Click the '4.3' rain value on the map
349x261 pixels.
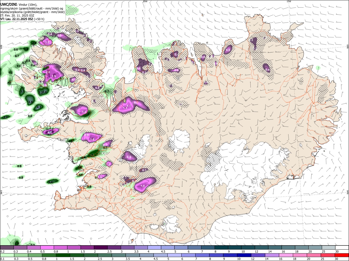click(39, 107)
